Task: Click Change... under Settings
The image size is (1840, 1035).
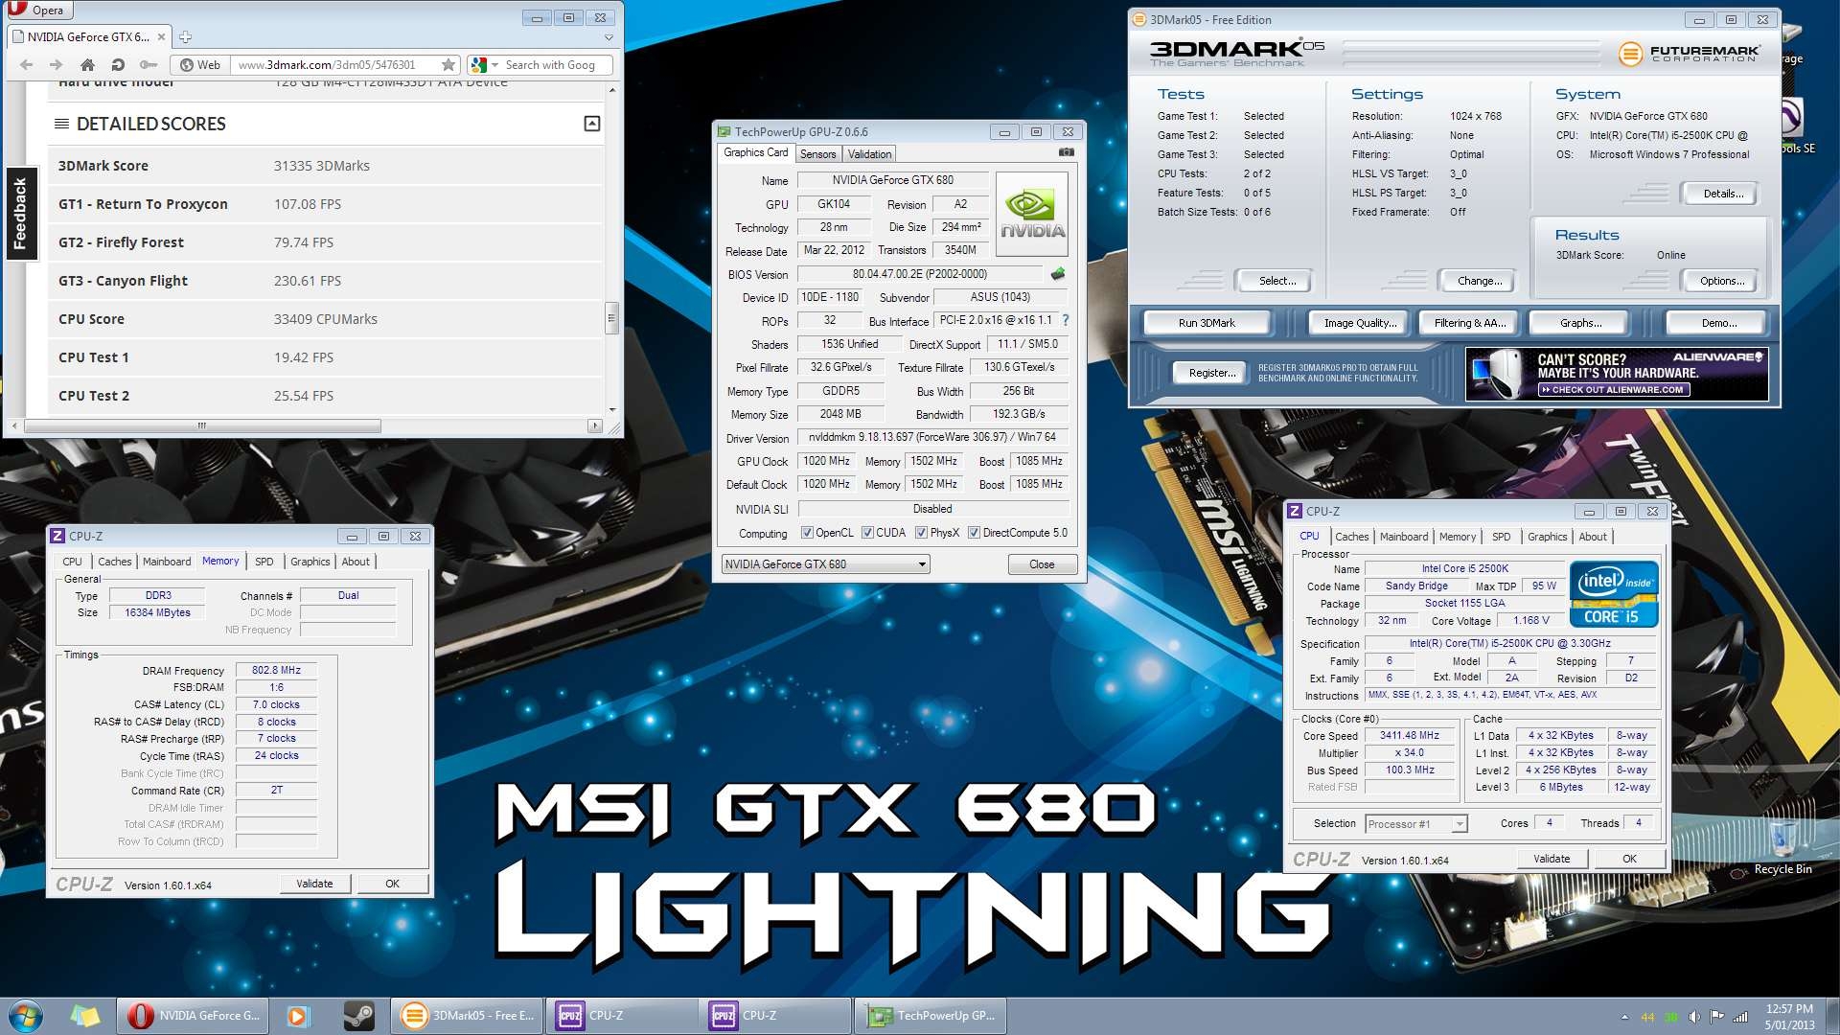Action: tap(1480, 281)
